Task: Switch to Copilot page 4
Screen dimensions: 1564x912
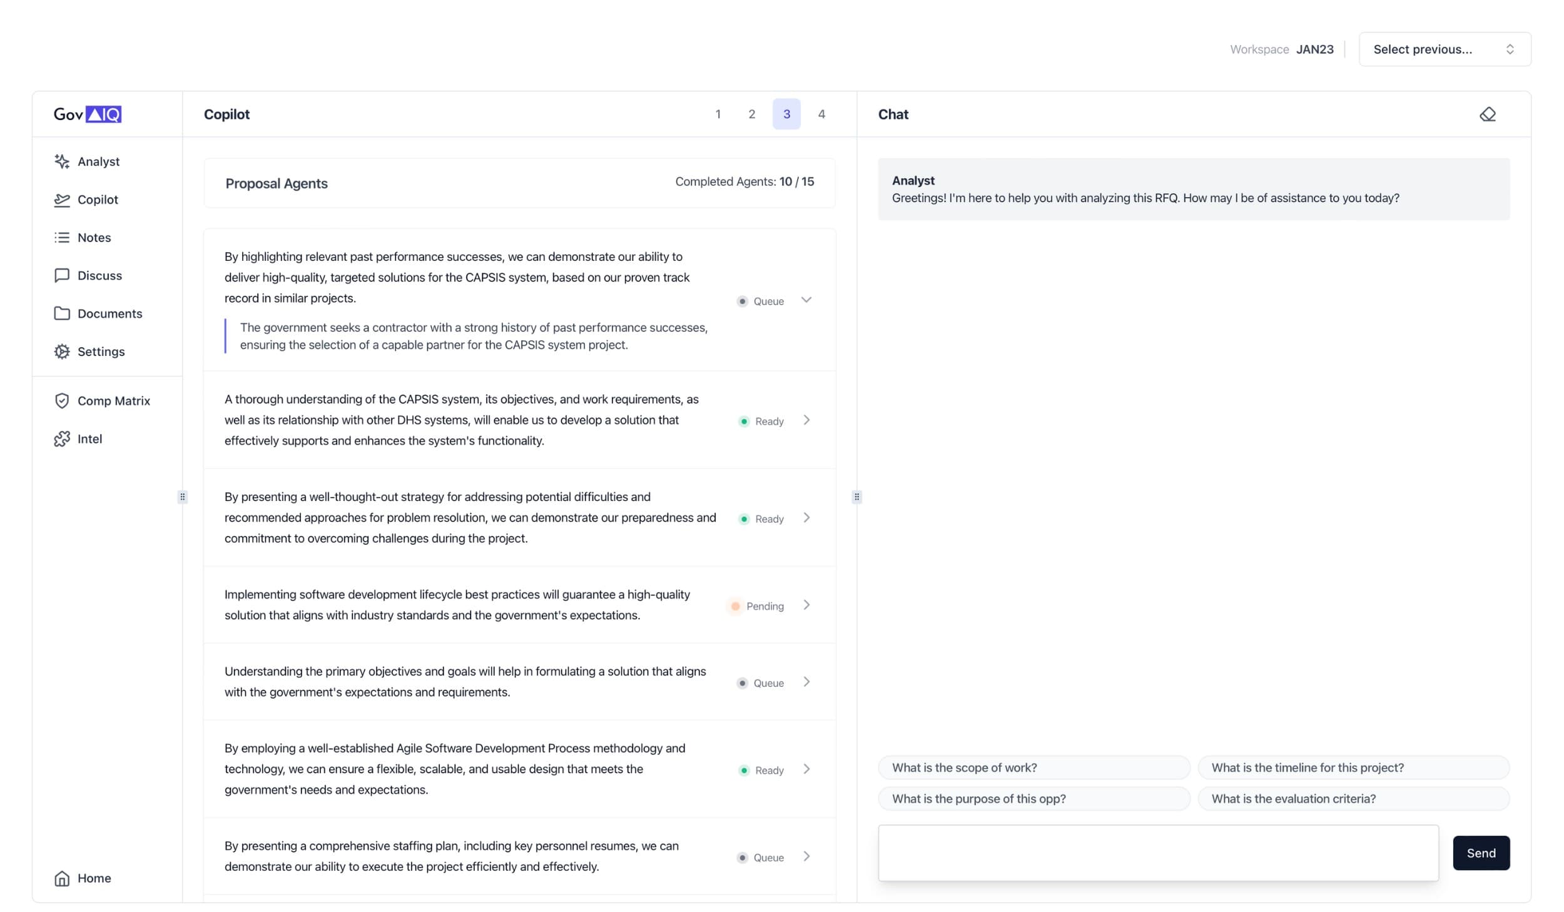Action: [821, 114]
